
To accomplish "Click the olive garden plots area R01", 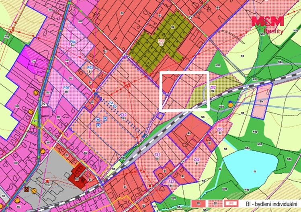I will tap(160, 42).
